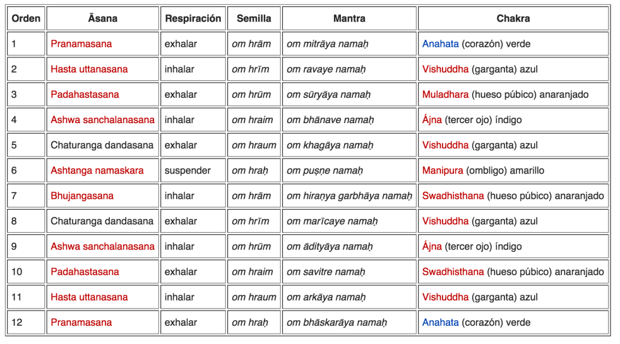620x344 pixels.
Task: Click the Vishuddha link in row 2
Action: pos(445,69)
